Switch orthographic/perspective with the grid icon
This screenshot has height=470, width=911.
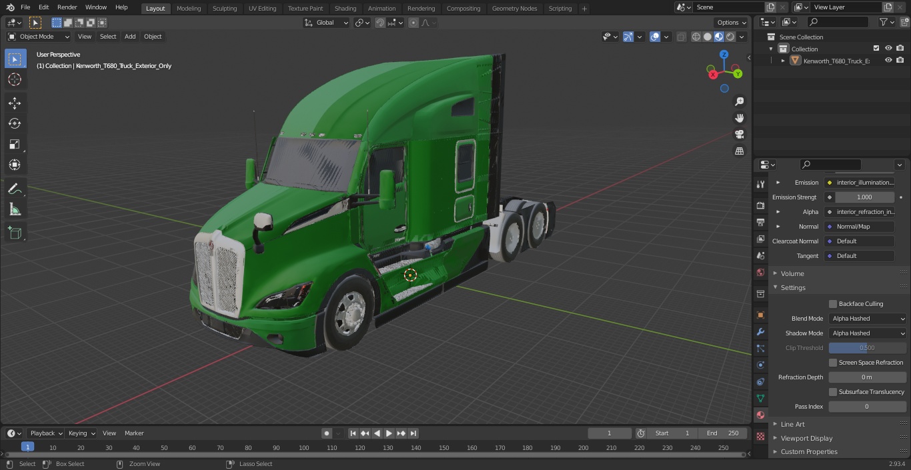(739, 151)
